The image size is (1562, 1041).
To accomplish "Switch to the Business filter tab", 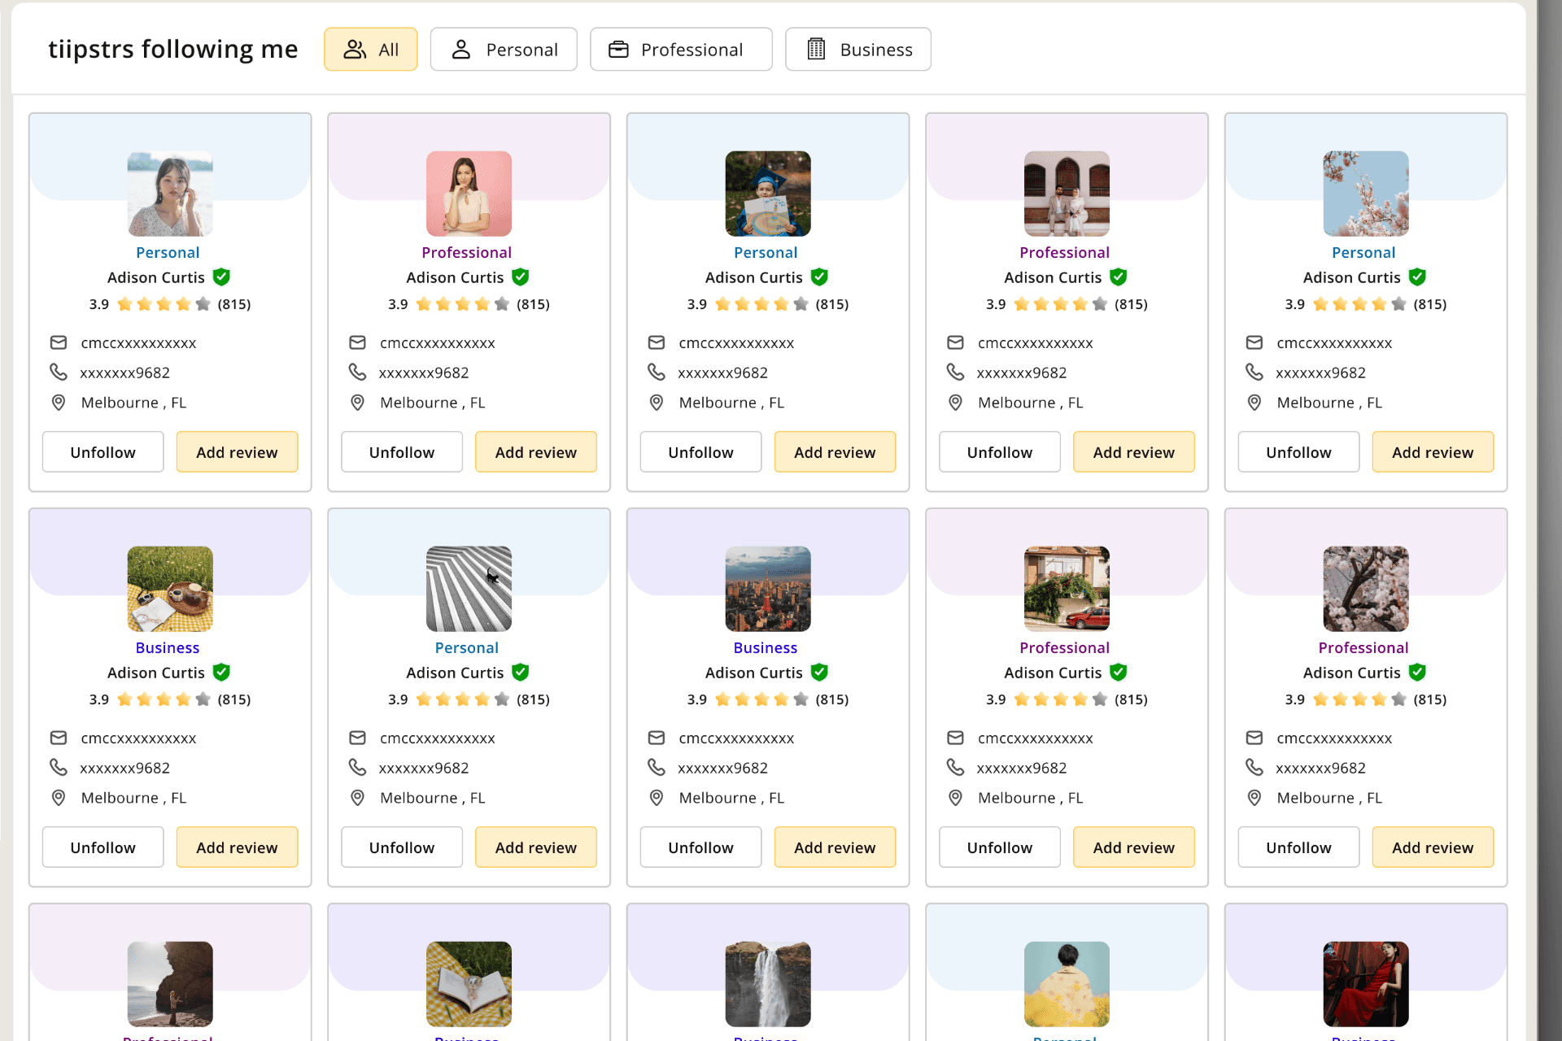I will tap(857, 50).
